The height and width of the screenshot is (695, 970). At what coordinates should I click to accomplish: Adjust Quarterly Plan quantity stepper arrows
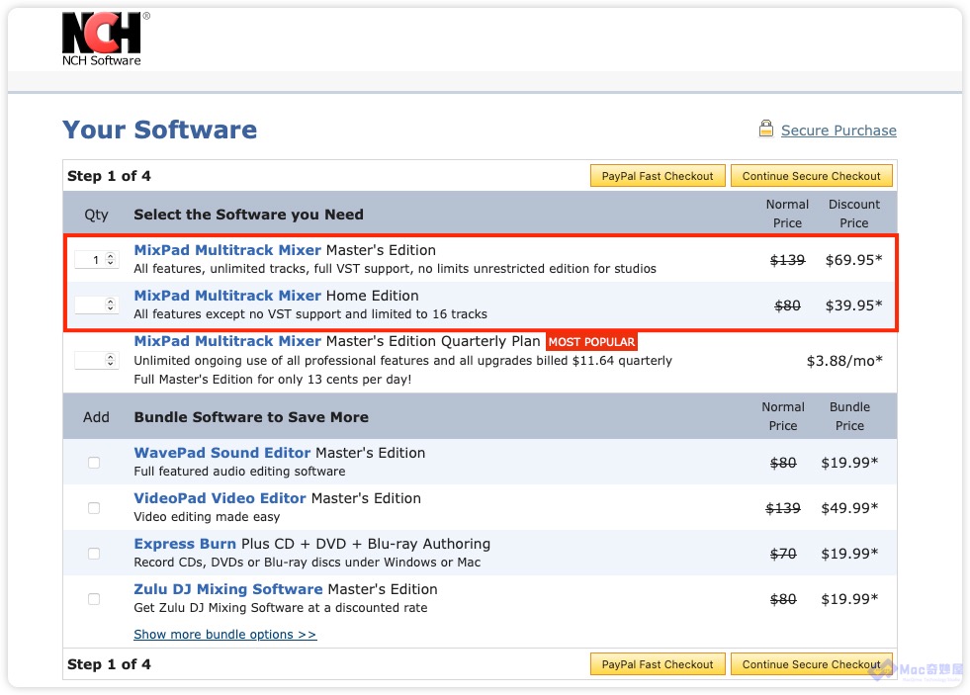(111, 360)
